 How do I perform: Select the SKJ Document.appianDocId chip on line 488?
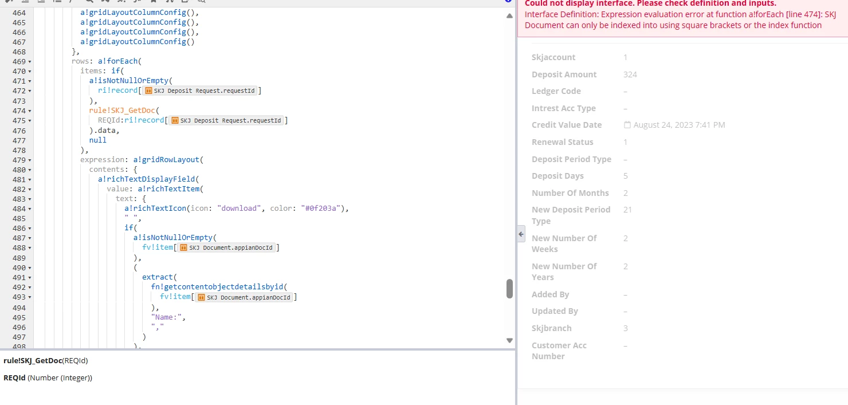227,247
